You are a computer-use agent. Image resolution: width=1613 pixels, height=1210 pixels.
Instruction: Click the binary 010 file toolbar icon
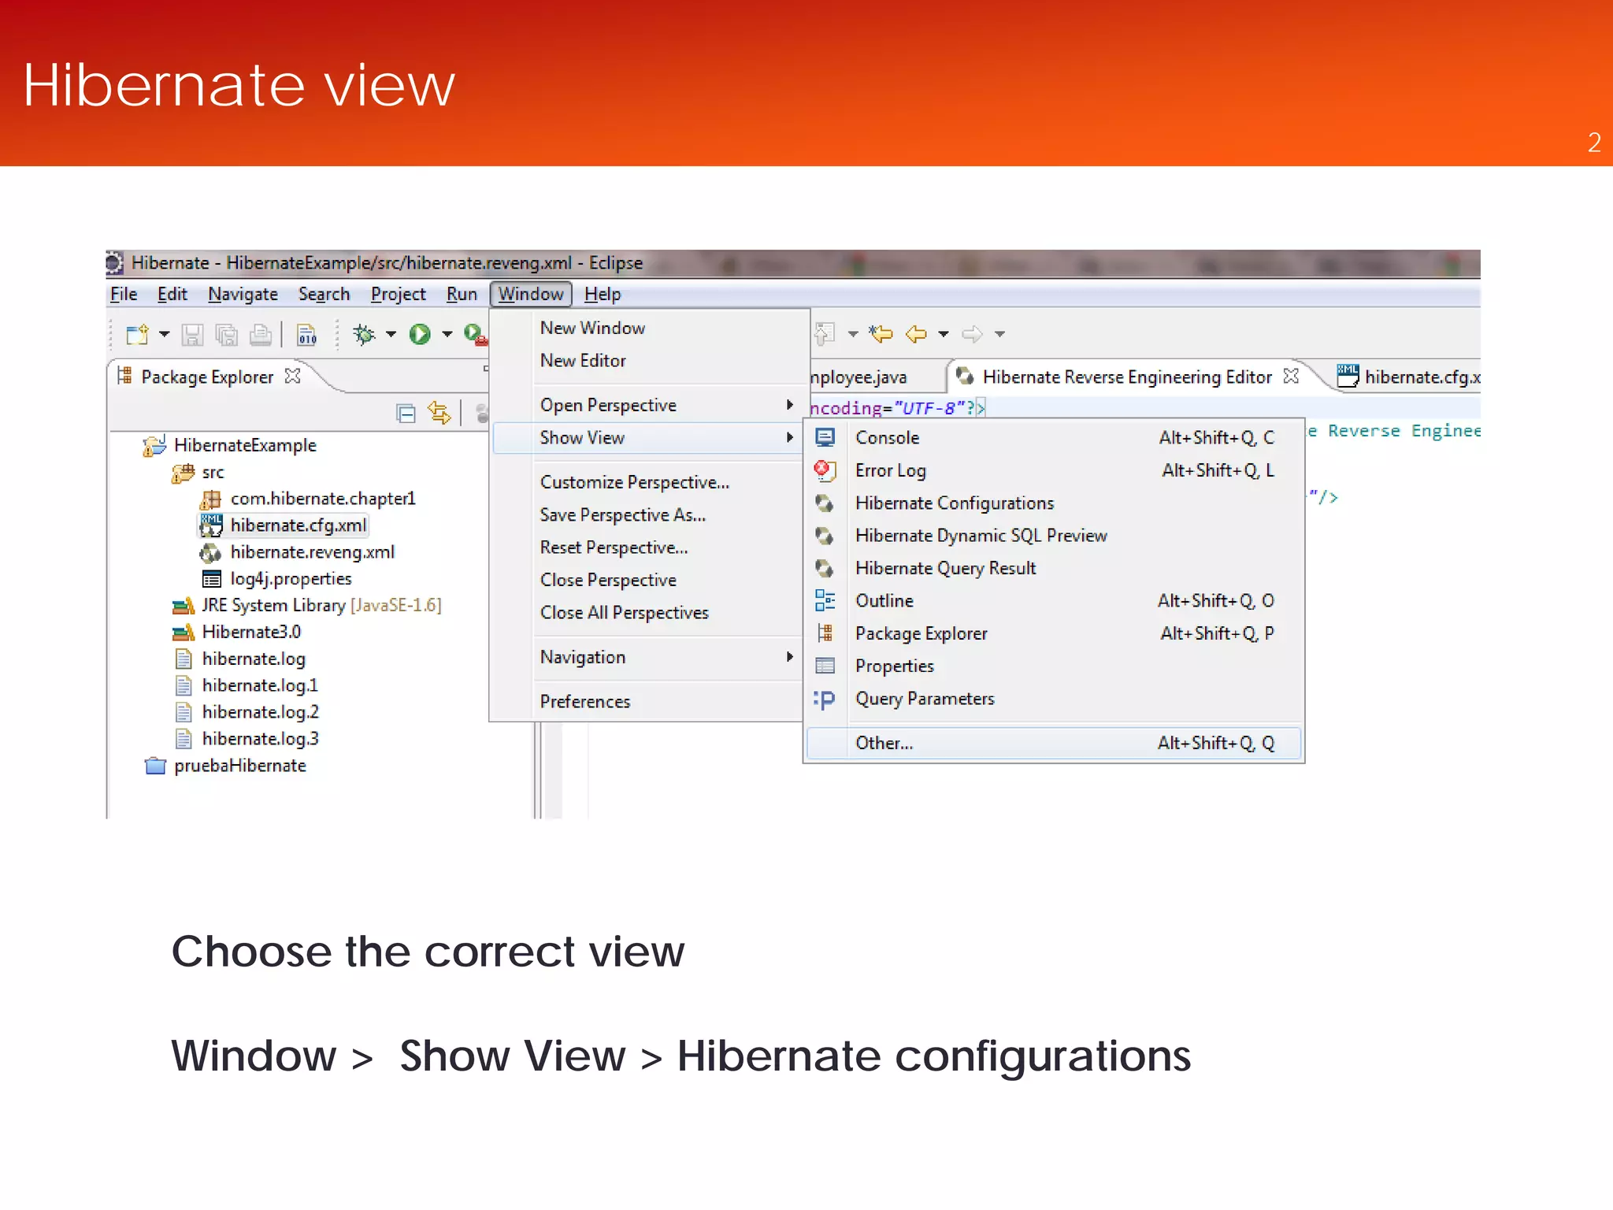[x=307, y=336]
